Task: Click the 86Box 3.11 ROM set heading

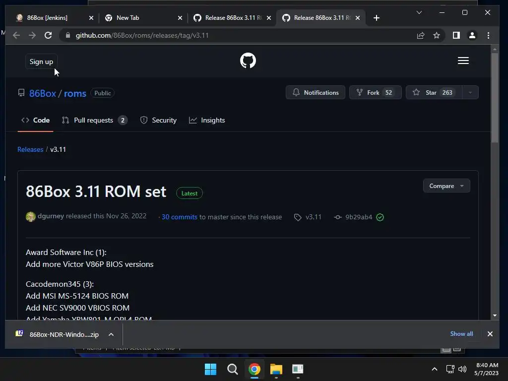Action: 96,191
